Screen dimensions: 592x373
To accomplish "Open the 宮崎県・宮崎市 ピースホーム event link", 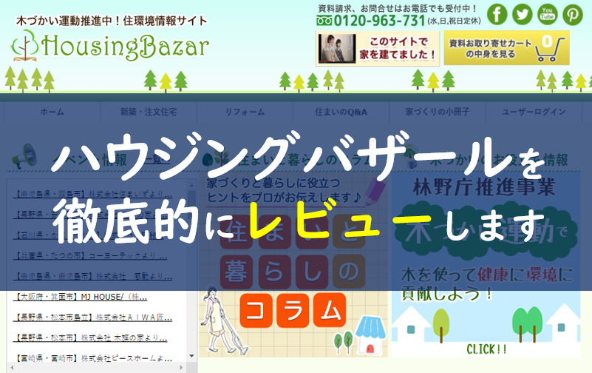I will [92, 358].
